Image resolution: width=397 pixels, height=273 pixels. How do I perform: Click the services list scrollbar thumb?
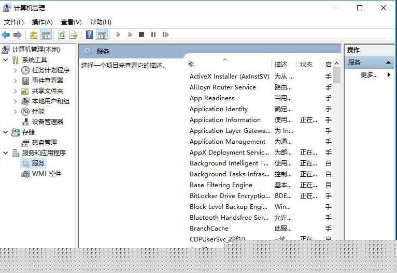(336, 75)
